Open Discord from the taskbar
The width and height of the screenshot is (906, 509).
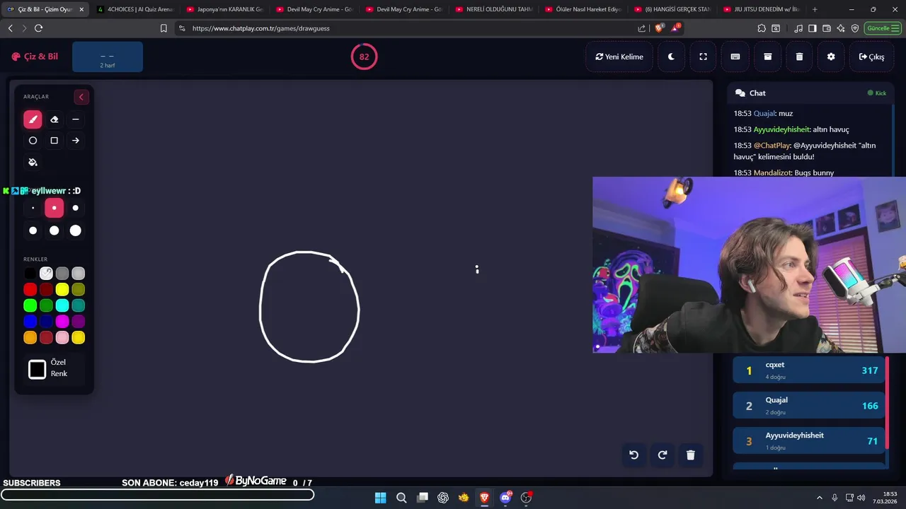(x=505, y=498)
